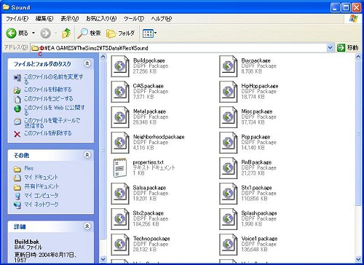Select the RnB.package file icon
Viewport: 364px width, 265px height.
pyautogui.click(x=229, y=168)
